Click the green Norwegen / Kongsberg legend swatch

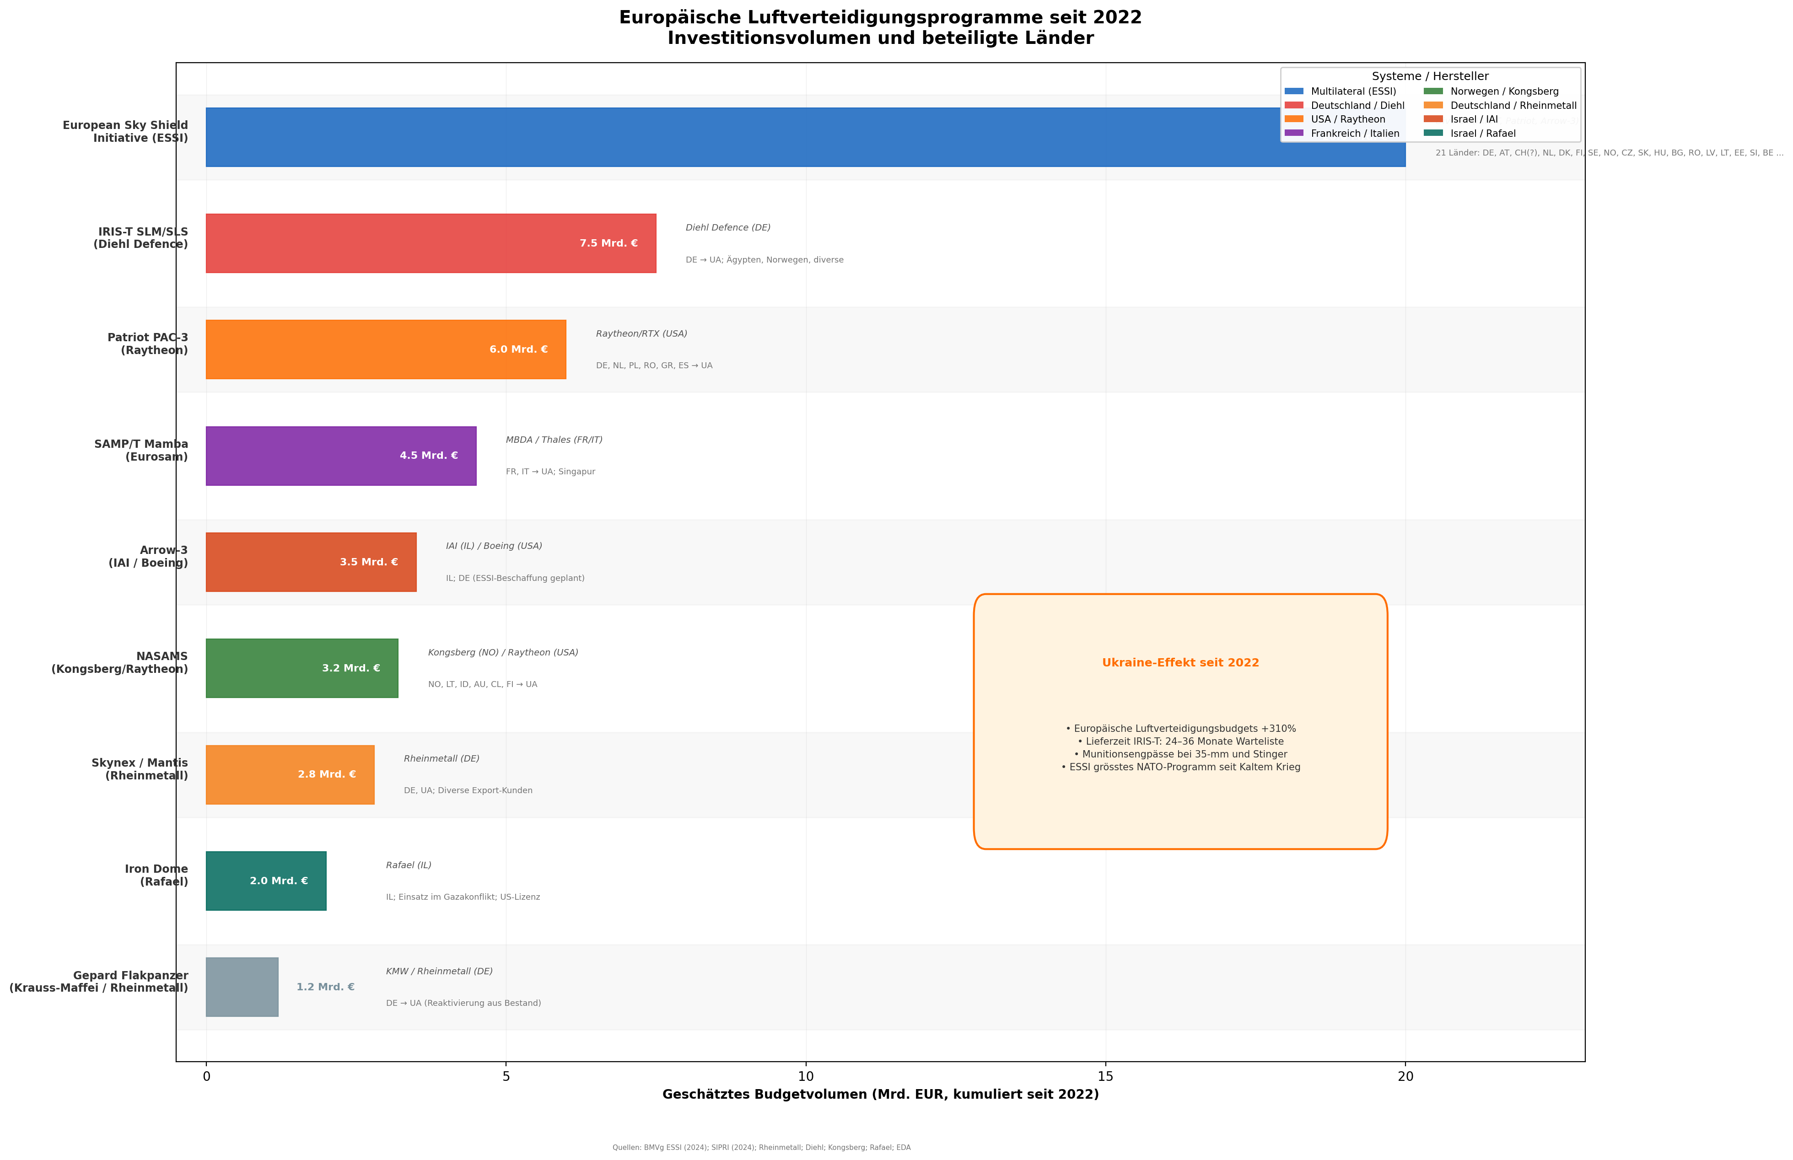(1433, 91)
